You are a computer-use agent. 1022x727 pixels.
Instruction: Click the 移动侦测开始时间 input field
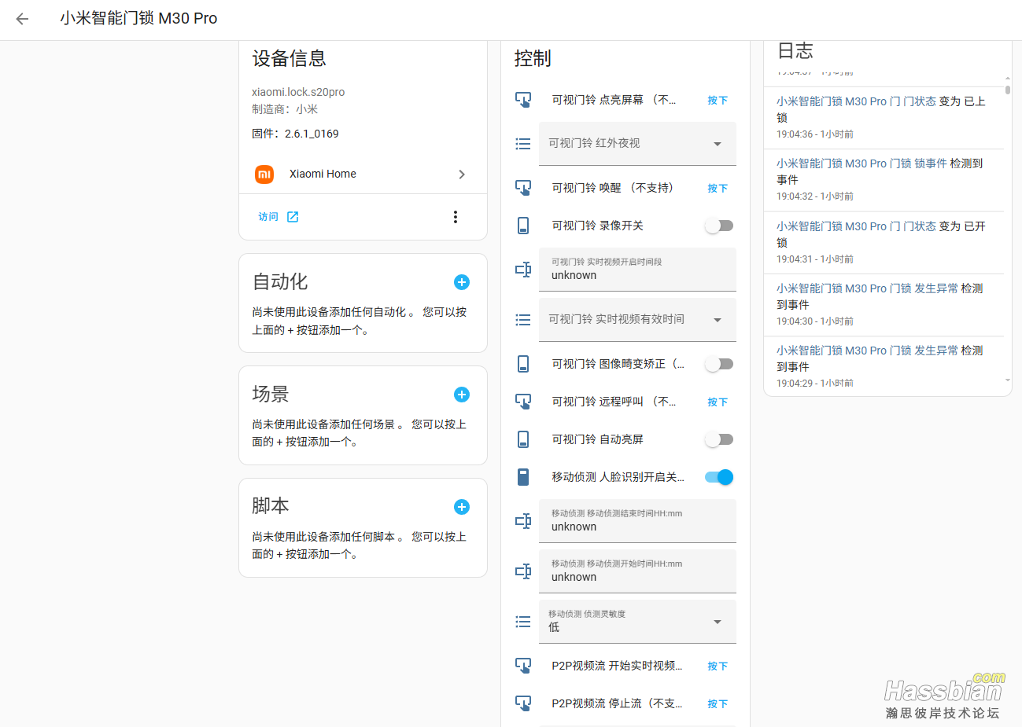pos(637,571)
